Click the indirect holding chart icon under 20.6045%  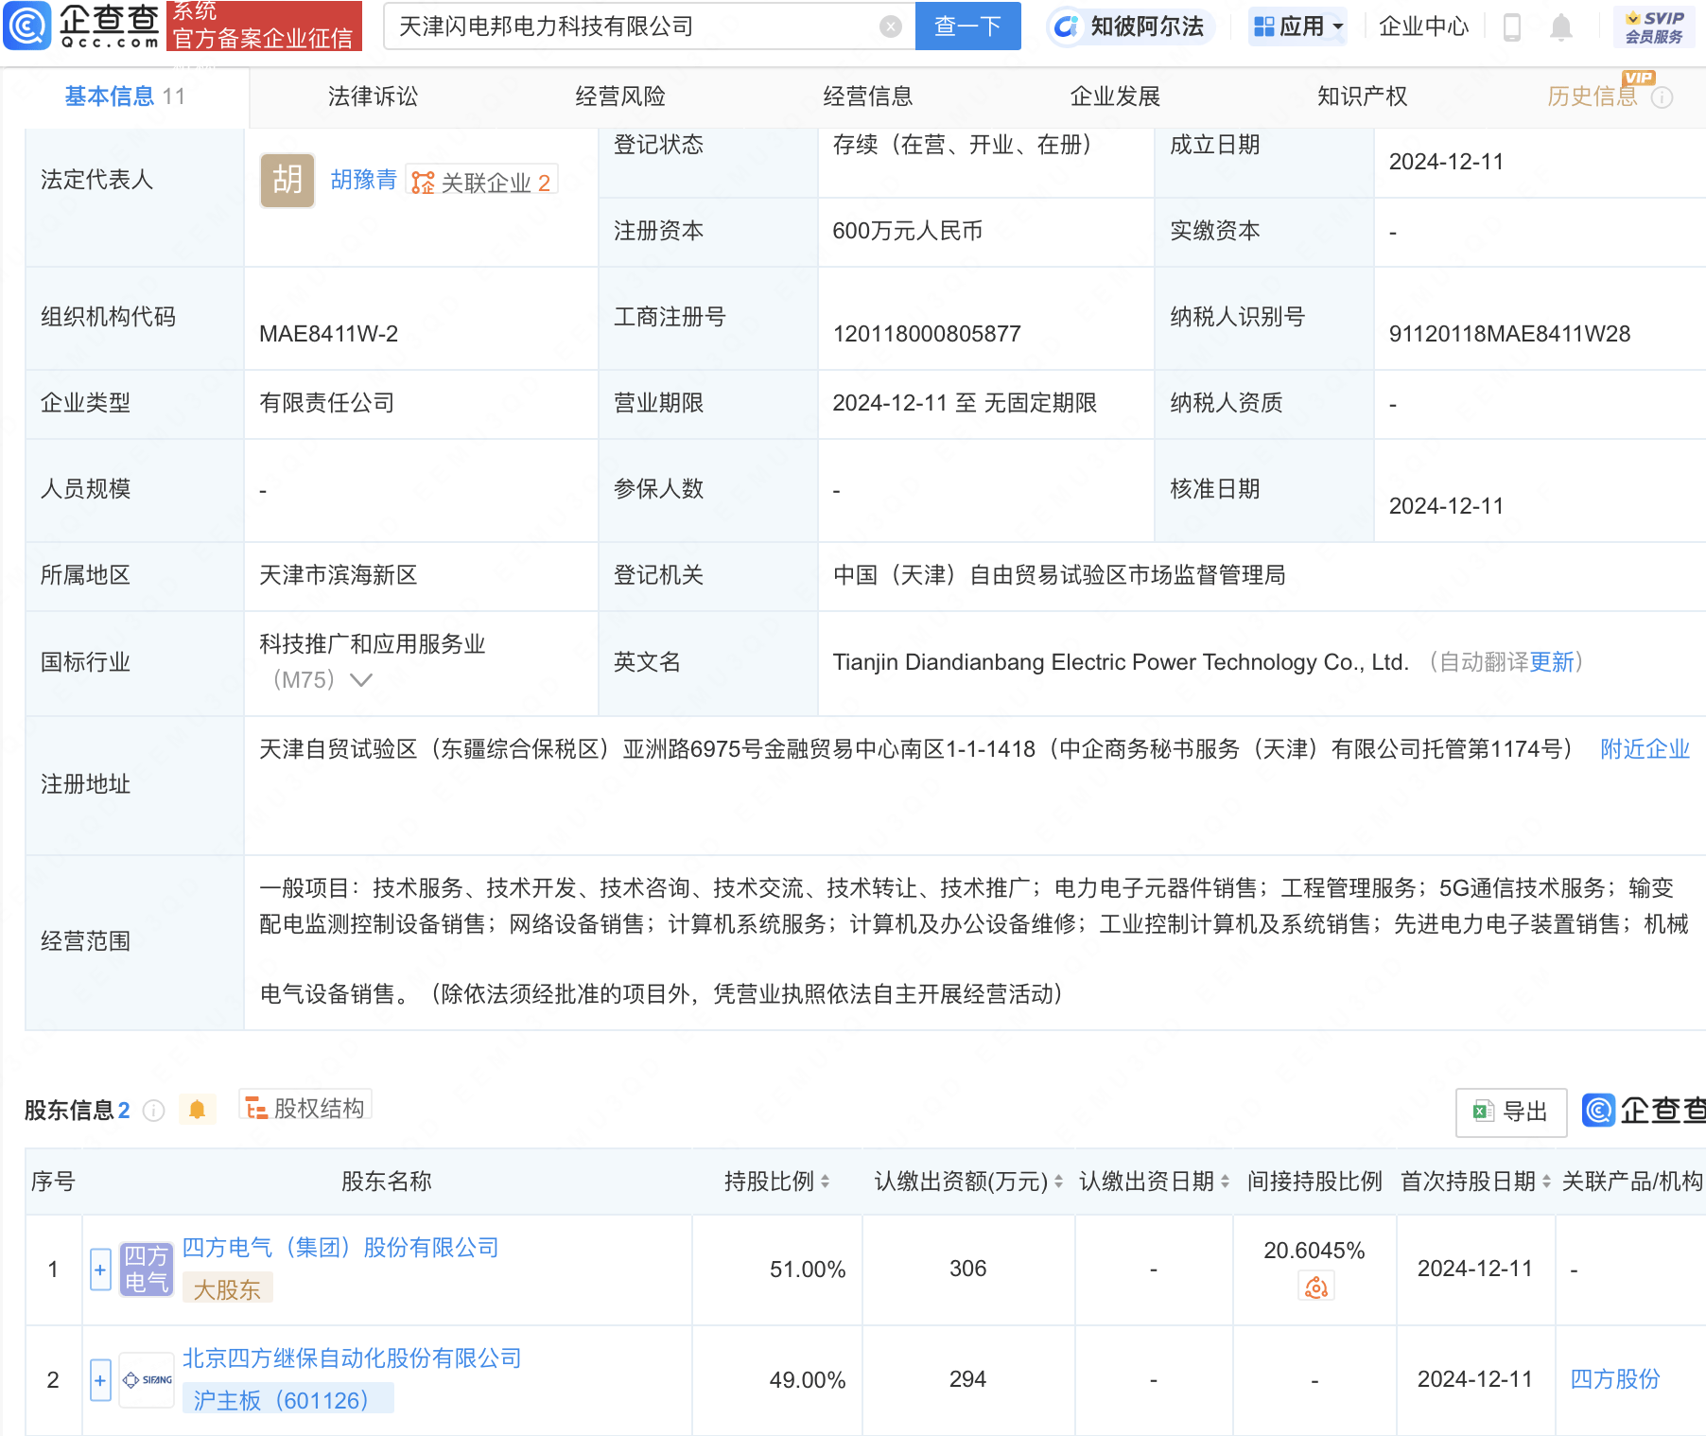click(1316, 1287)
